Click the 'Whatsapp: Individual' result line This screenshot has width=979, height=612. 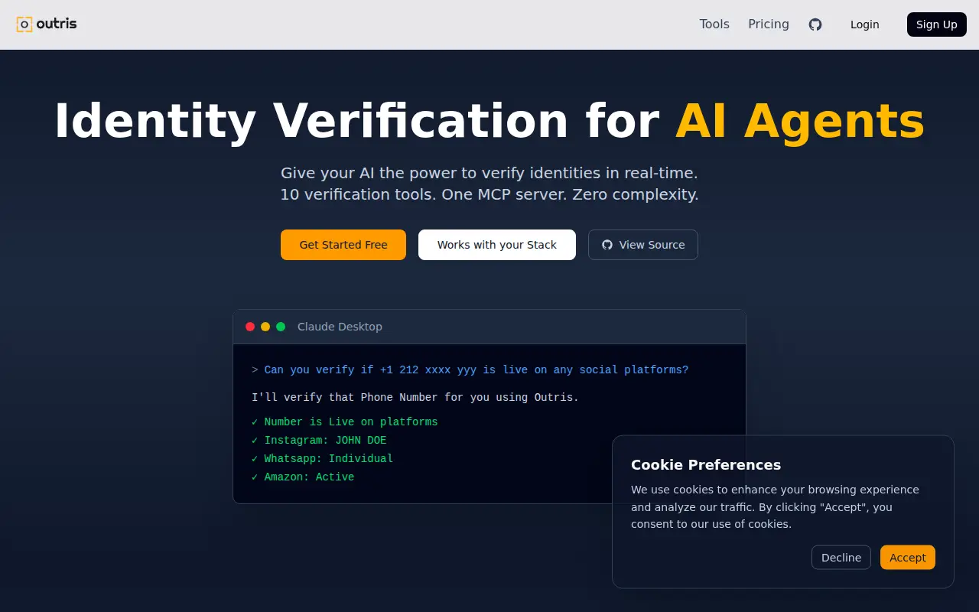[322, 459]
